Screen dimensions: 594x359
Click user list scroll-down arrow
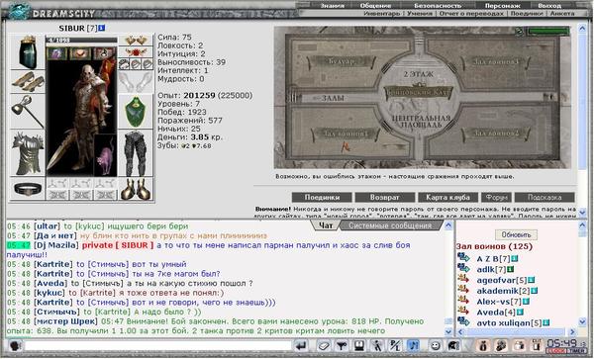pyautogui.click(x=582, y=322)
